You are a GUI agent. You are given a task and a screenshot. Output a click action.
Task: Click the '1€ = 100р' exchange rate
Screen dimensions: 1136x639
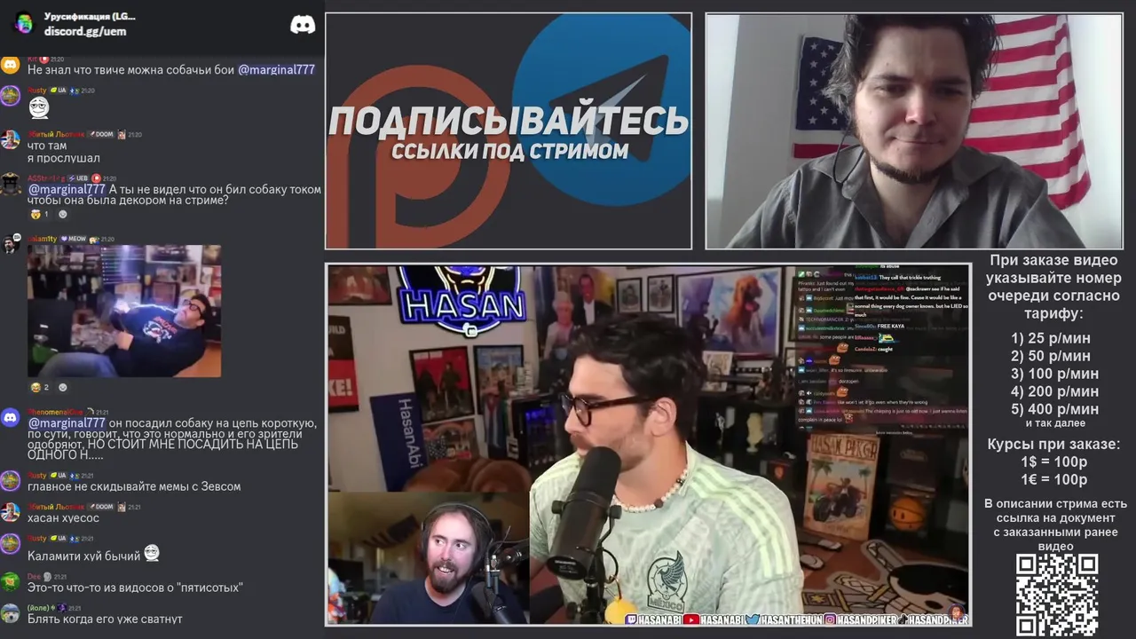pos(1053,480)
